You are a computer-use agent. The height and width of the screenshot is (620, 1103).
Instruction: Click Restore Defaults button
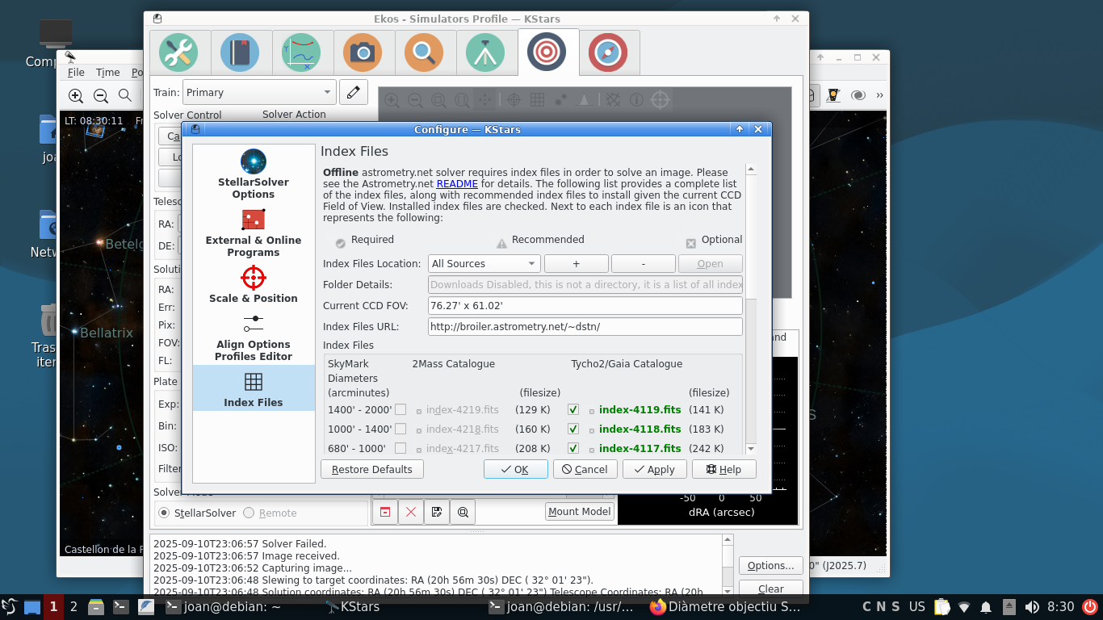pos(371,469)
